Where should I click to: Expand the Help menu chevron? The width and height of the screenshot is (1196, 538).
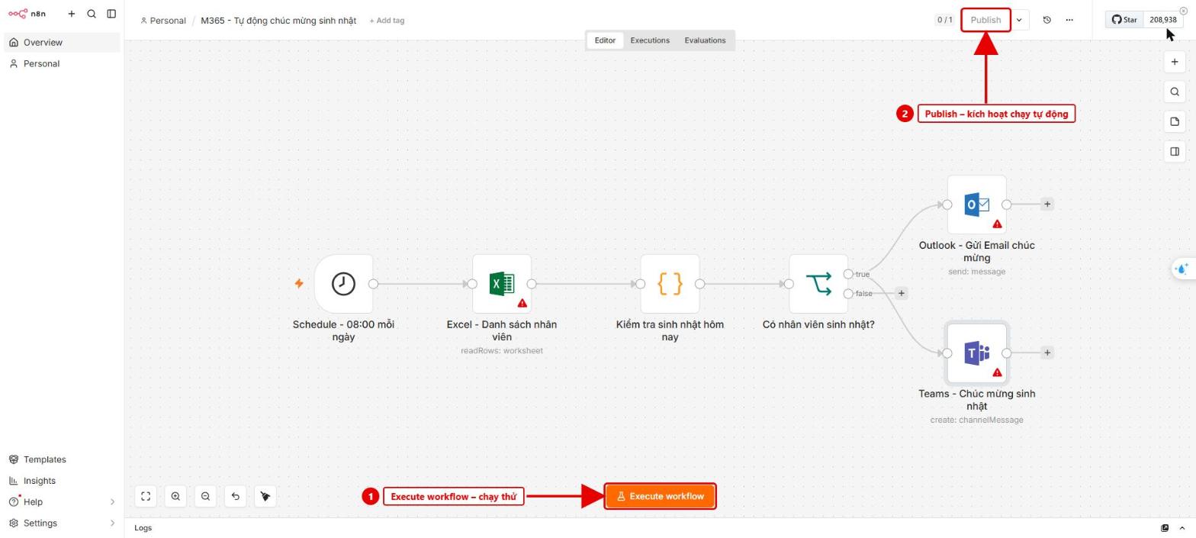pos(113,502)
